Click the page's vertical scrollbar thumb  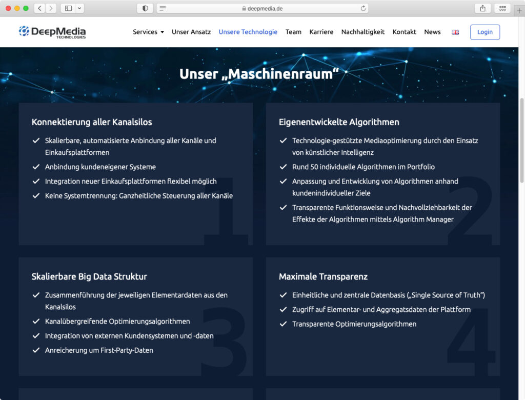[x=521, y=141]
